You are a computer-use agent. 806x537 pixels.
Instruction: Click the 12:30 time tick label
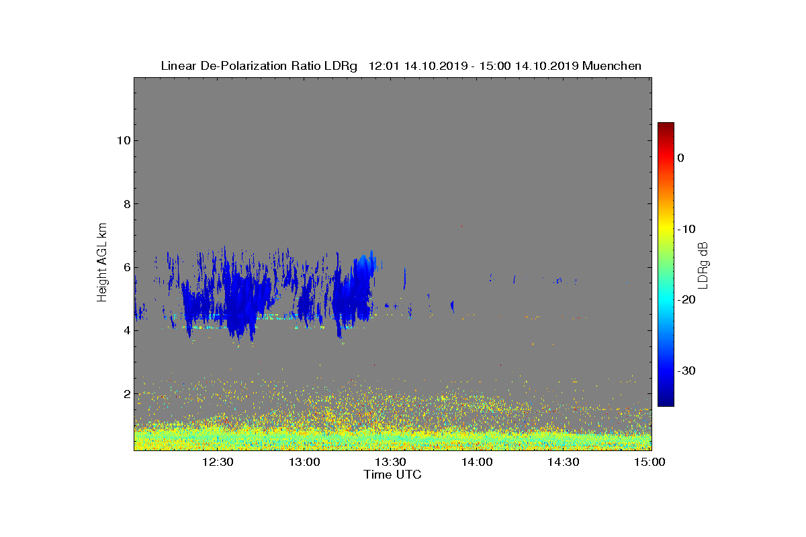point(217,462)
